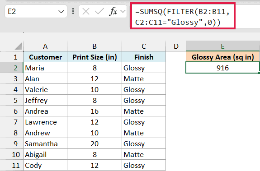Select column B header
Image resolution: width=260 pixels, height=171 pixels.
point(95,46)
